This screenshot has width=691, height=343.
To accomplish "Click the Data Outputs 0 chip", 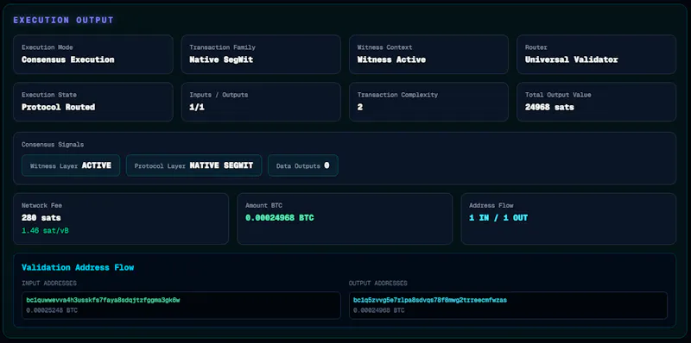I will (x=303, y=165).
